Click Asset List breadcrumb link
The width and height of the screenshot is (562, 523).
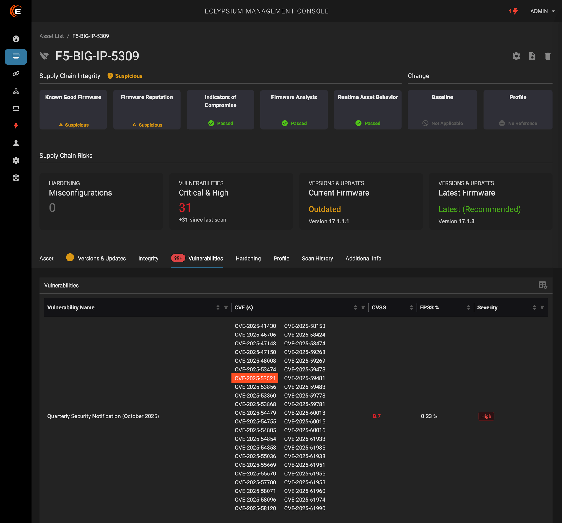point(51,36)
